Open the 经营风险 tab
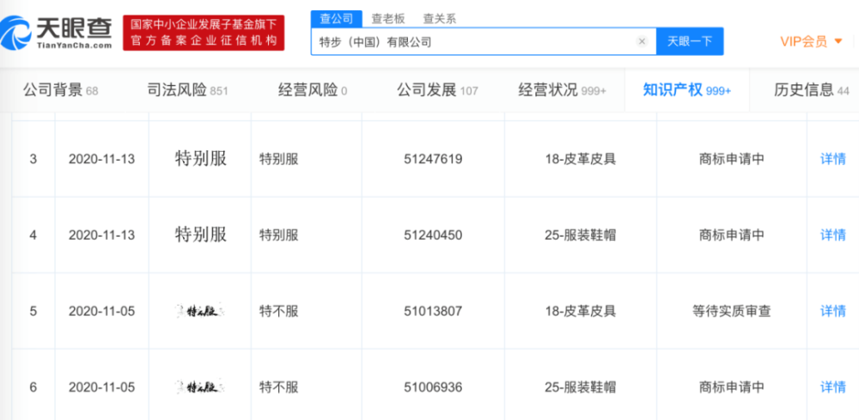The image size is (859, 420). coord(313,90)
